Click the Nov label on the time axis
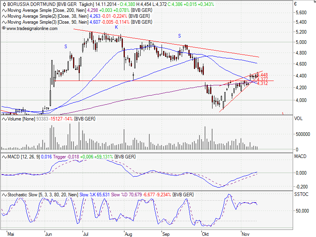The height and width of the screenshot is (237, 316). 245,234
